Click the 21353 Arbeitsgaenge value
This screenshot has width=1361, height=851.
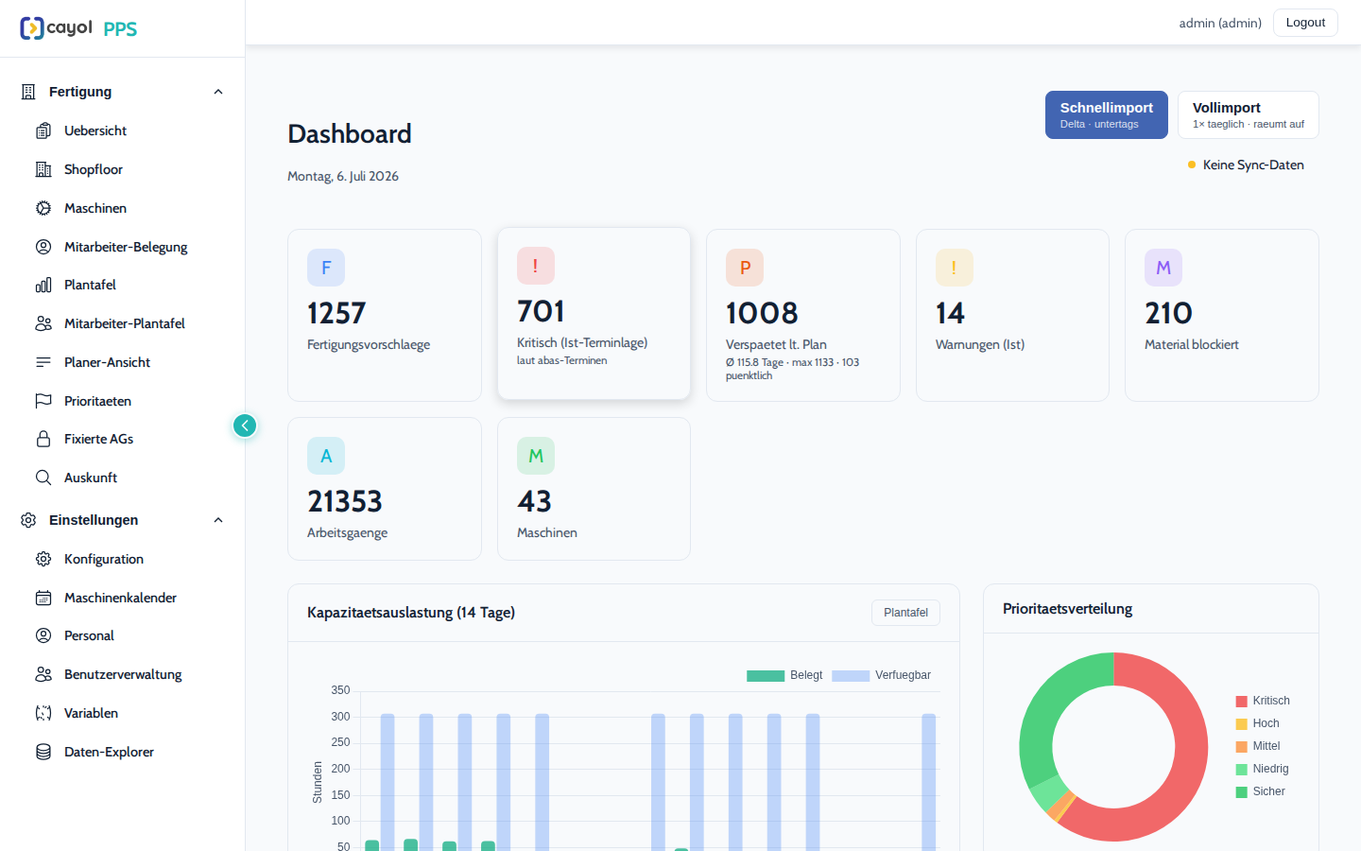pyautogui.click(x=345, y=501)
